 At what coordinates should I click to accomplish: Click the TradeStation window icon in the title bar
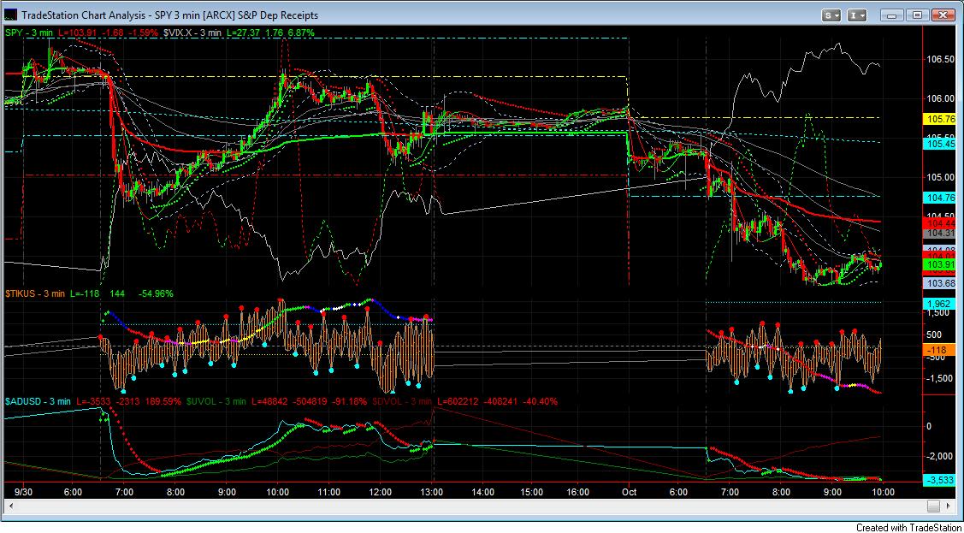pyautogui.click(x=11, y=15)
